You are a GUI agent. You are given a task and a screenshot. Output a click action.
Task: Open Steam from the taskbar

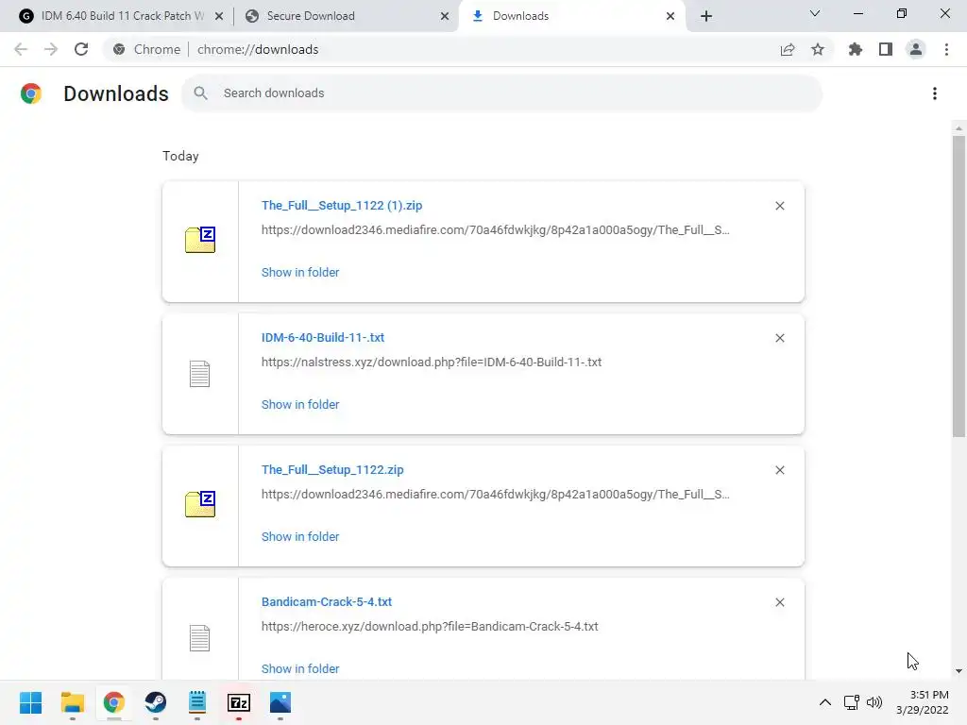tap(156, 702)
